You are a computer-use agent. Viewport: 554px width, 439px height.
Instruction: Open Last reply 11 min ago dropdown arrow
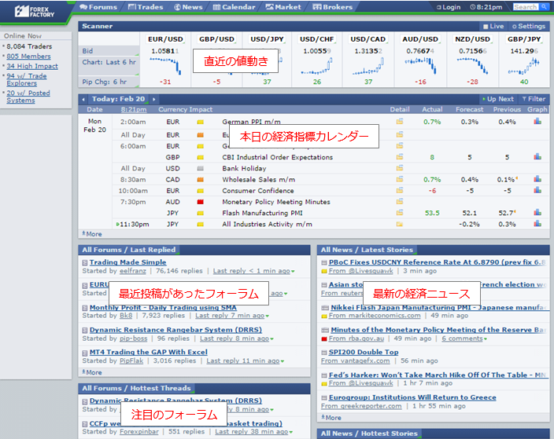[x=283, y=361]
